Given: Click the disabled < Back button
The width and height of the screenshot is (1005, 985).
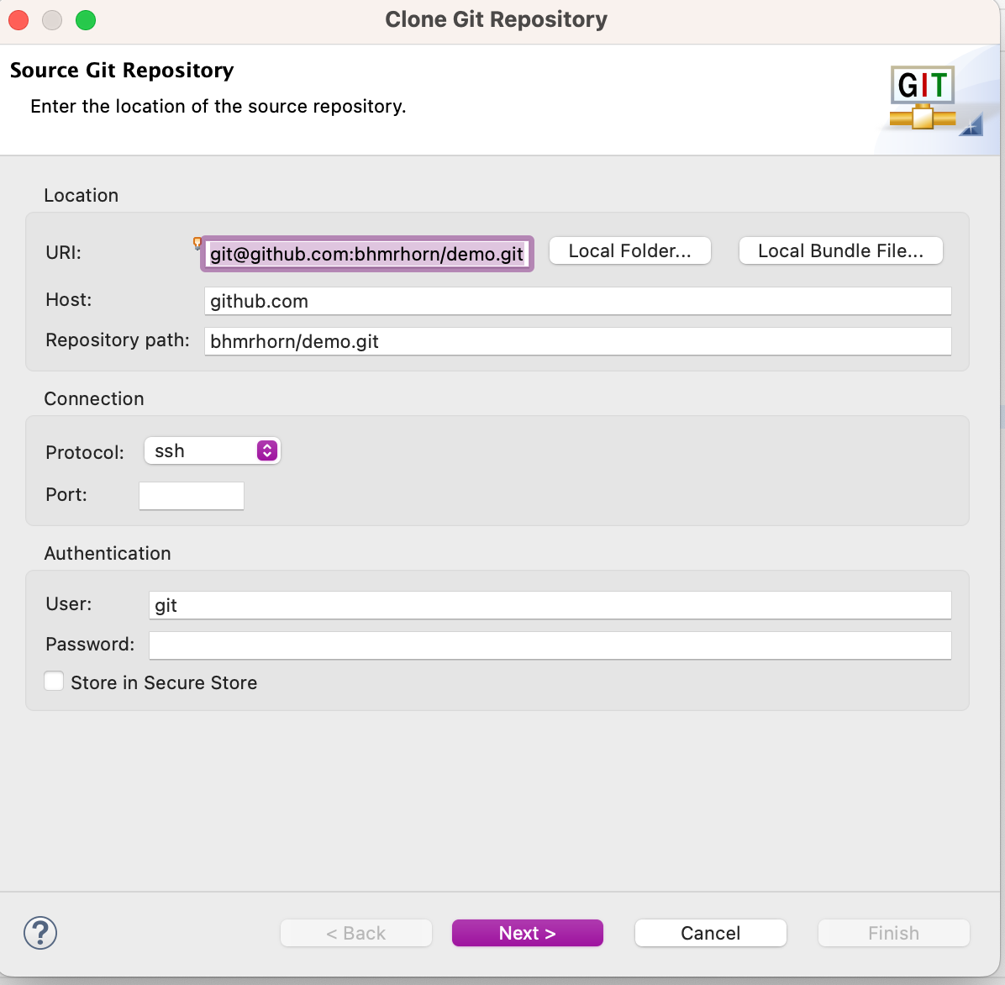Looking at the screenshot, I should [x=355, y=933].
